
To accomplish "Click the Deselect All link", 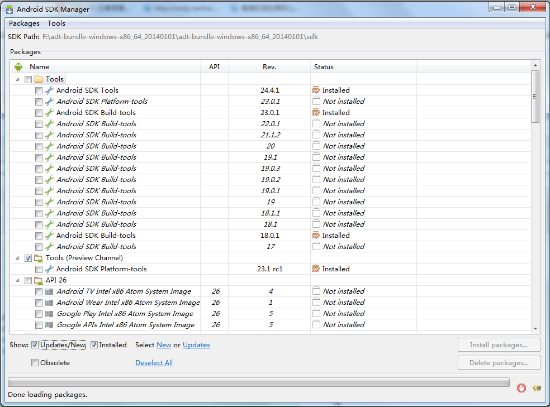I will (154, 363).
